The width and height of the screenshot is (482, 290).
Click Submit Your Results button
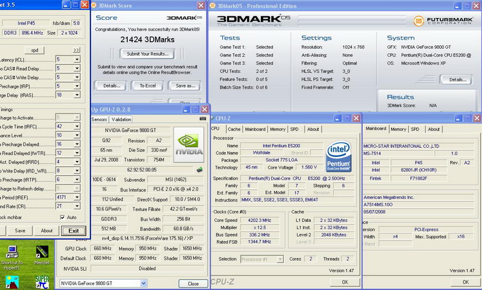point(148,54)
